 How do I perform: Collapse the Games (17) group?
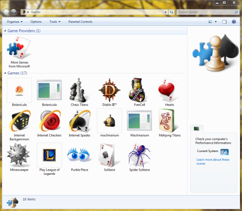[x=5, y=73]
